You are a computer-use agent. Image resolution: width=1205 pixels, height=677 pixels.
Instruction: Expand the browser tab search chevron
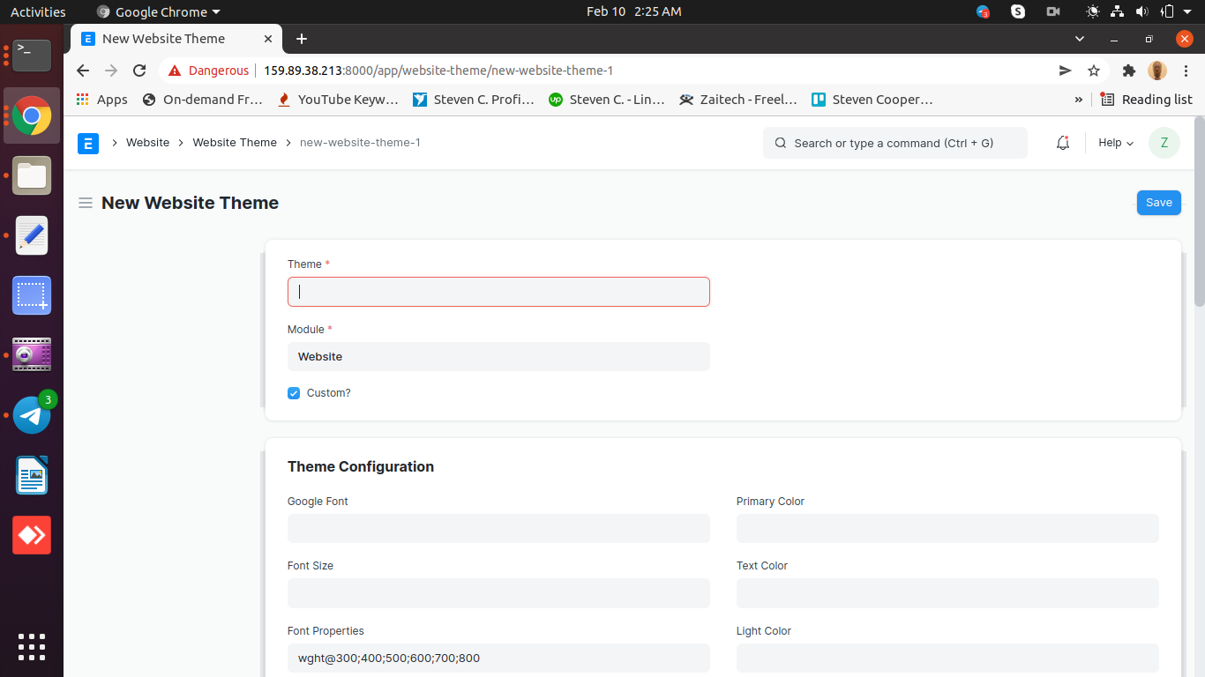(x=1080, y=39)
